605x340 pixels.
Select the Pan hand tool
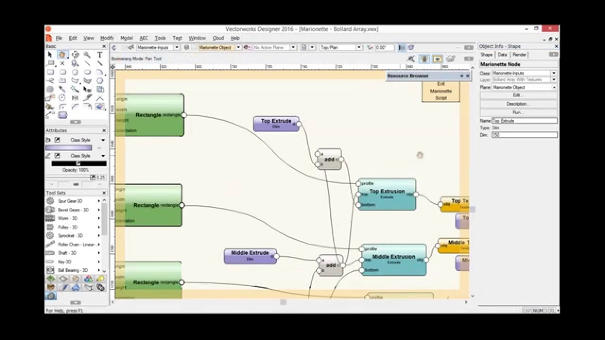pos(63,55)
